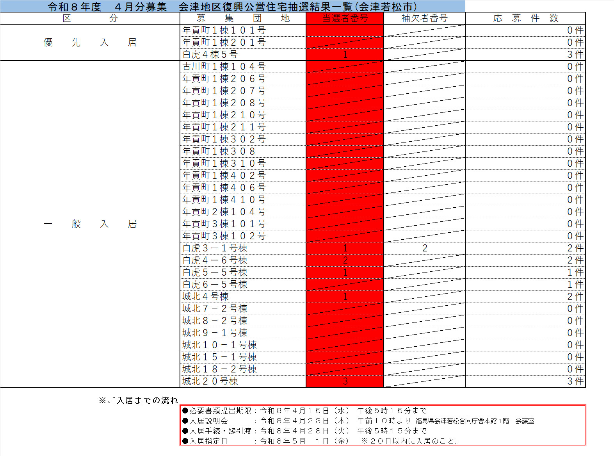Screen dimensions: 614x456
Task: Click the 補欠者番号 column header
Action: (424, 18)
